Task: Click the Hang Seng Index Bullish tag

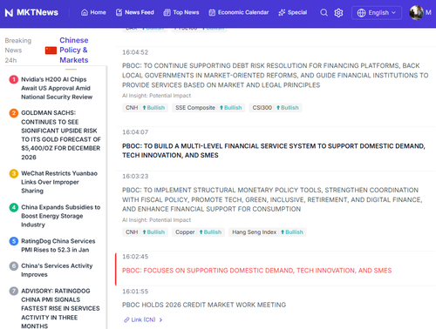Action: pos(268,232)
